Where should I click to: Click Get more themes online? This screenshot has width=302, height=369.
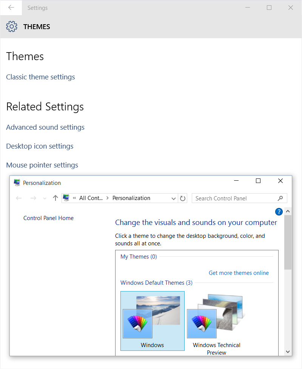click(239, 273)
